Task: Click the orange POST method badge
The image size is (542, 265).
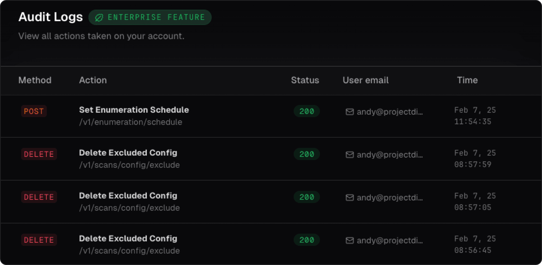Action: tap(34, 111)
